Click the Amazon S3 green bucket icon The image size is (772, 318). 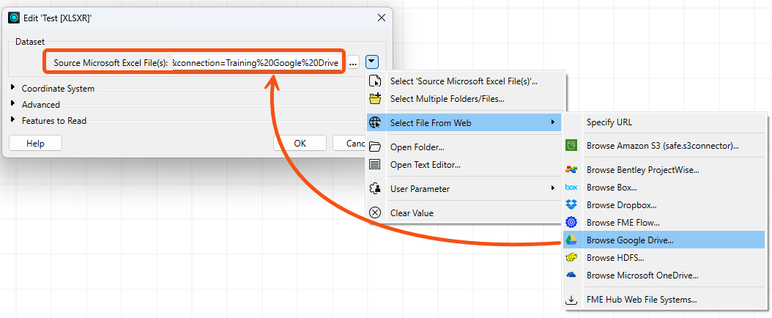point(571,146)
